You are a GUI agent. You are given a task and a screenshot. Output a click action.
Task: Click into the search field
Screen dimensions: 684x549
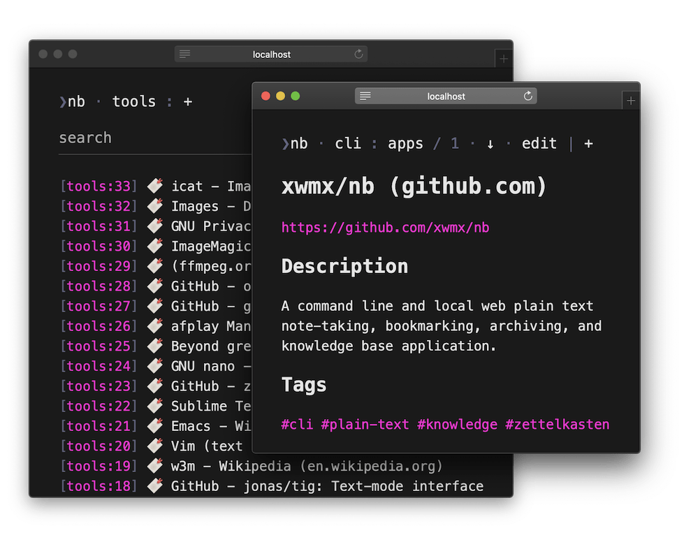[154, 138]
